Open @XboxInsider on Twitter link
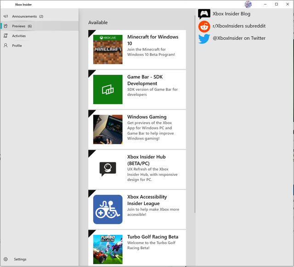The height and width of the screenshot is (267, 294). (x=239, y=38)
